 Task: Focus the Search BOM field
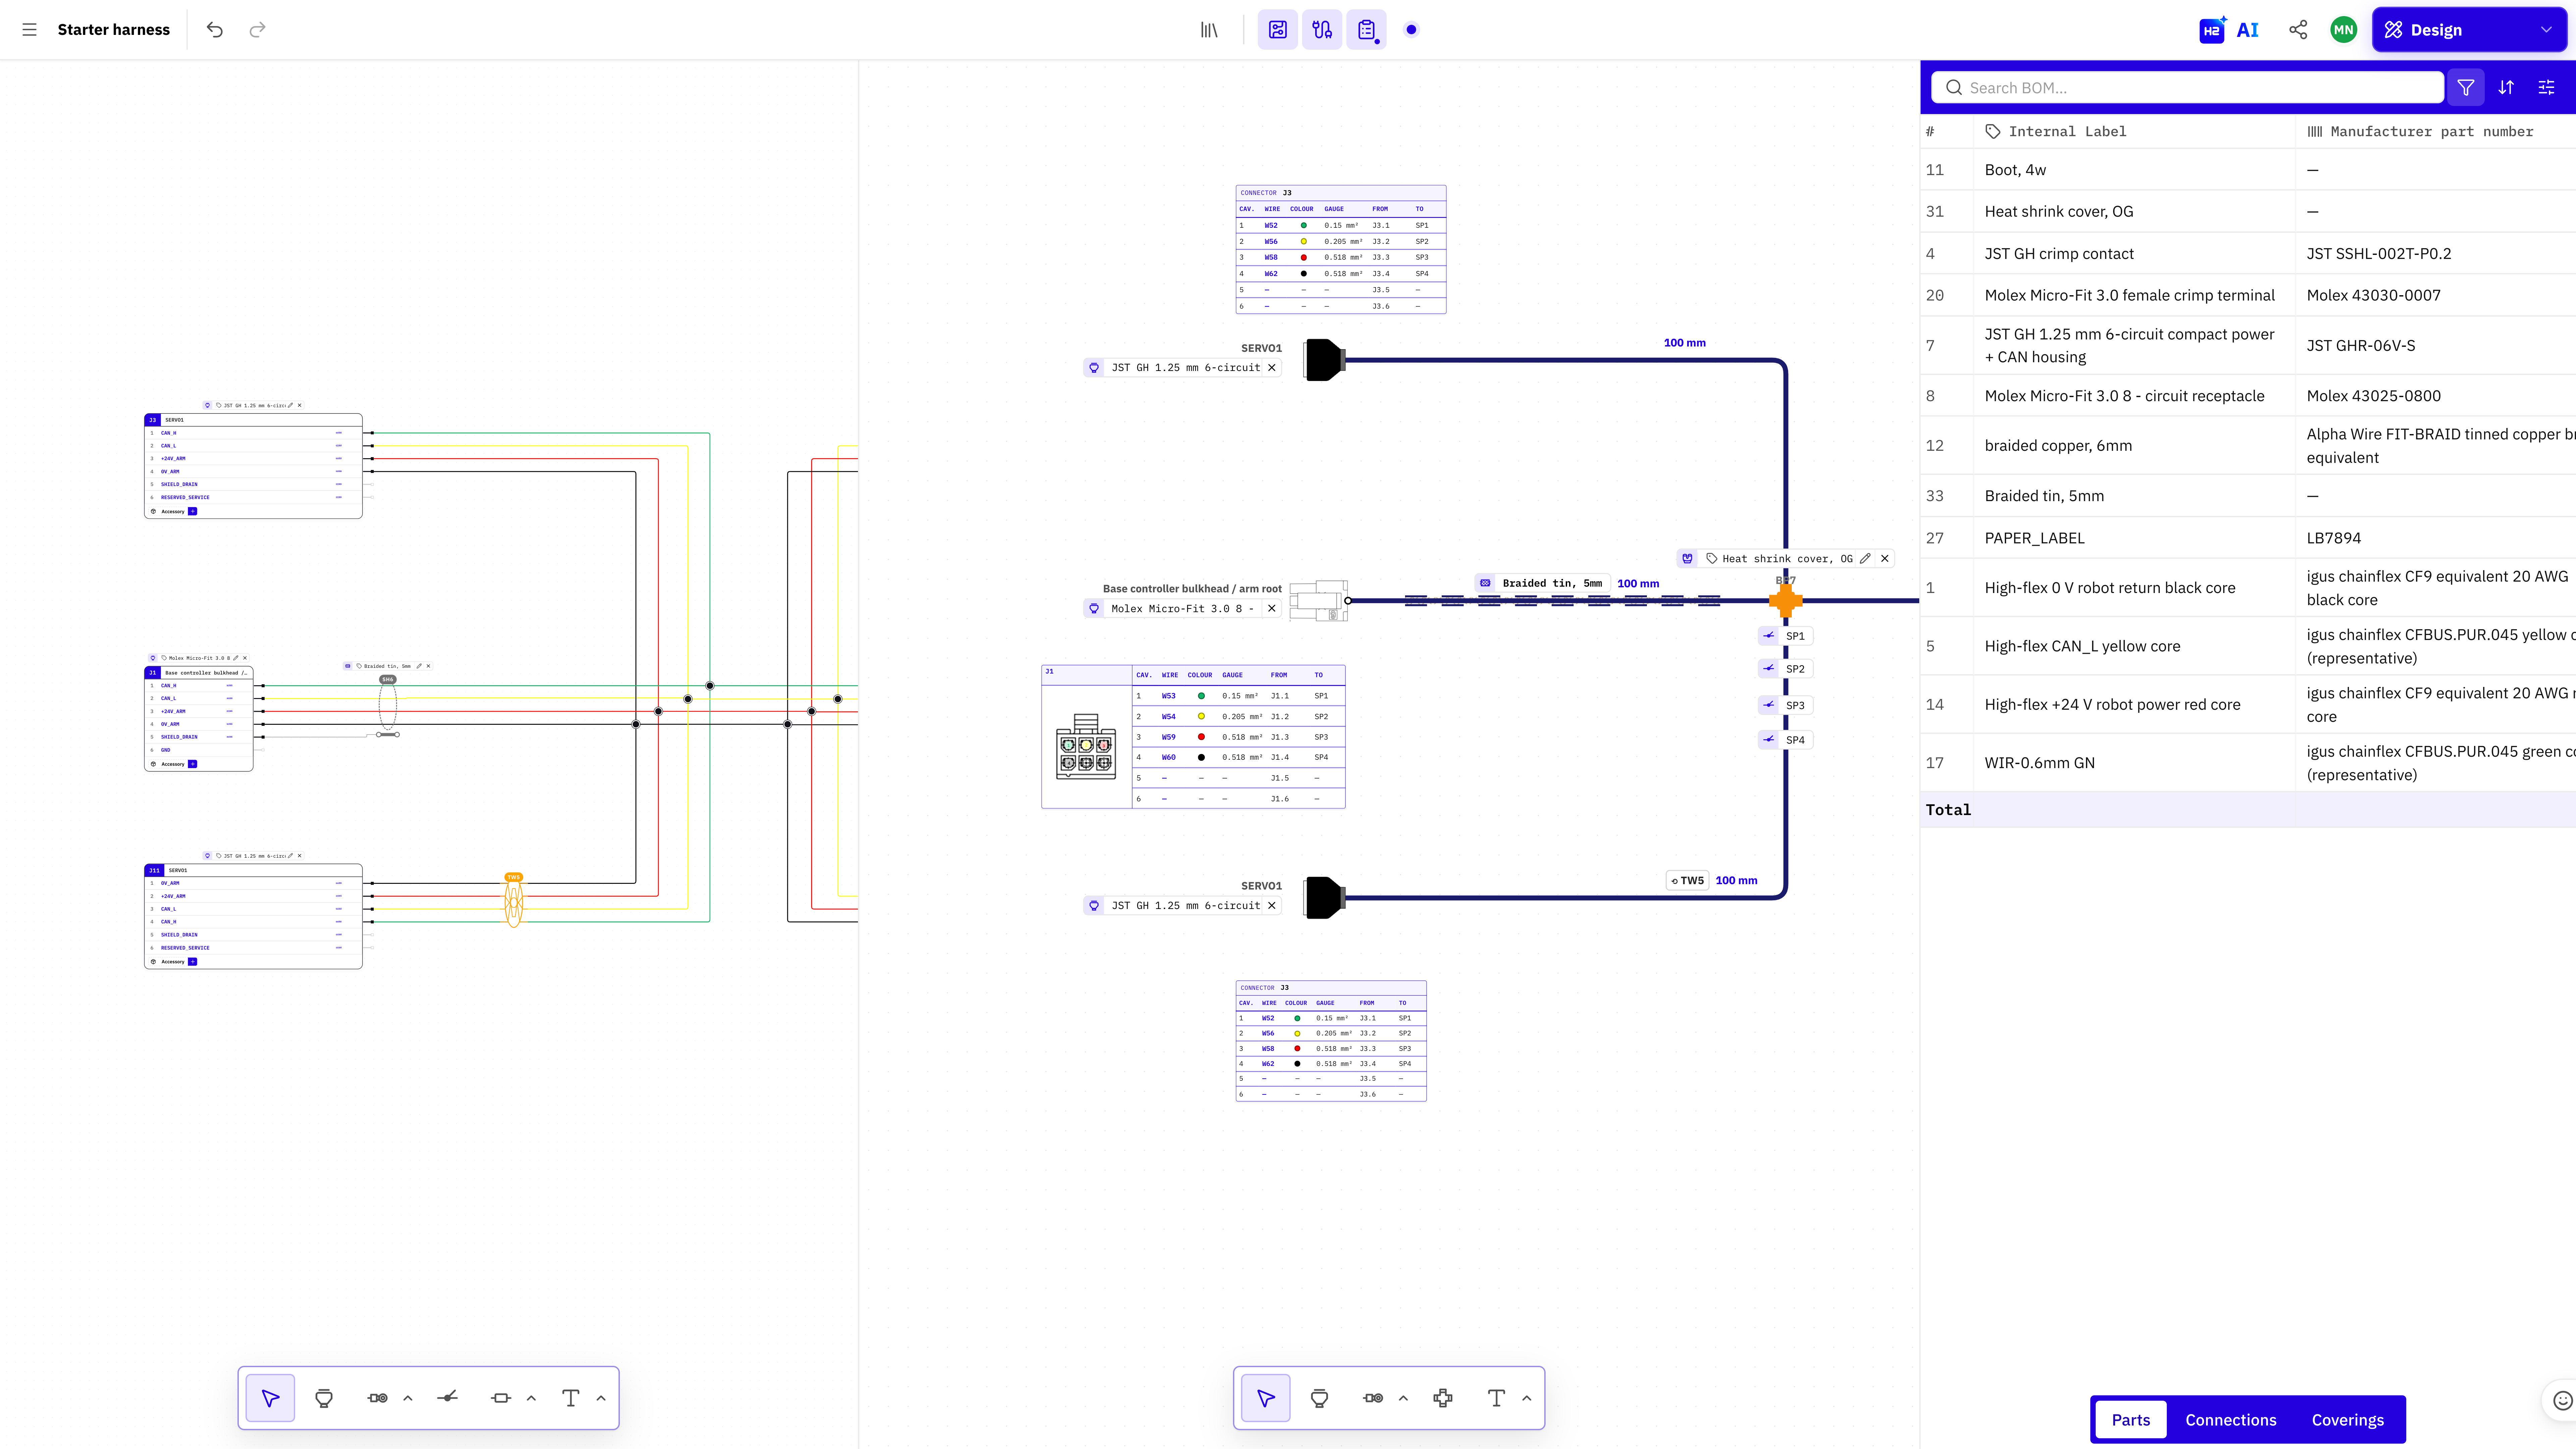[2187, 88]
